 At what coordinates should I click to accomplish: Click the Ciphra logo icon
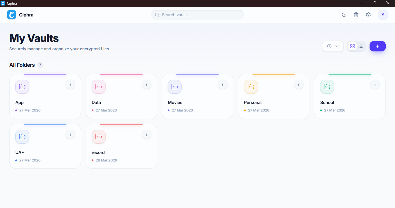tap(11, 14)
